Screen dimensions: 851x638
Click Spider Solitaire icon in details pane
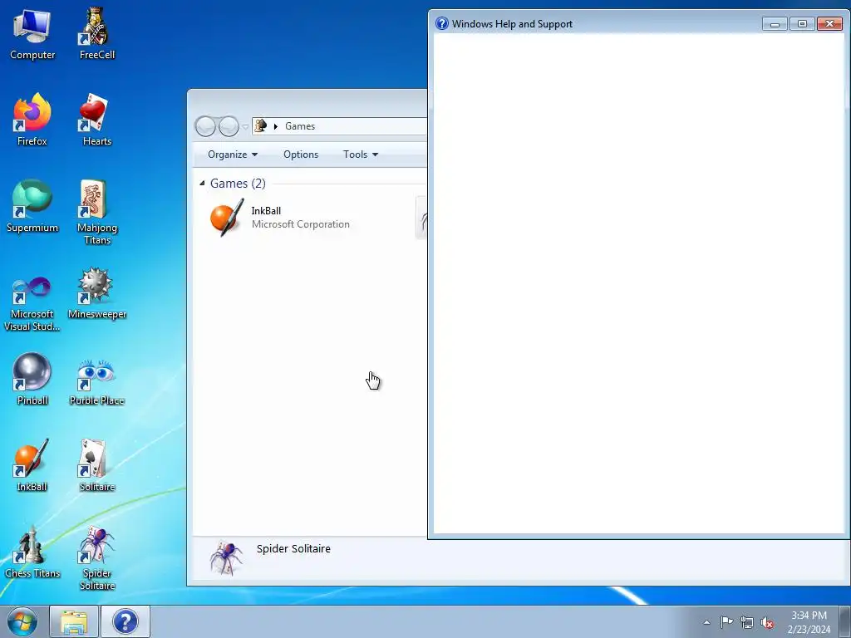click(225, 557)
